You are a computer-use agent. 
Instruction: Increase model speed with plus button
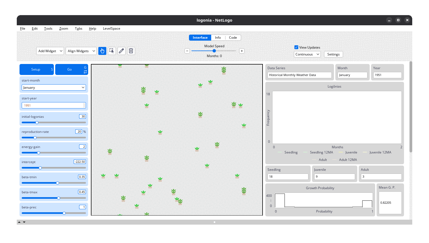pos(242,51)
